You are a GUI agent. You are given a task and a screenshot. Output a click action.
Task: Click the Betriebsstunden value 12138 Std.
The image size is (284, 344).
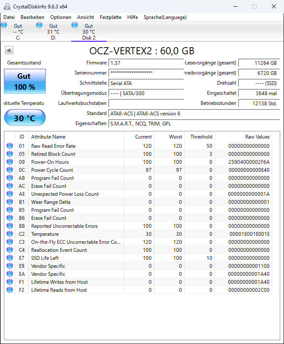point(259,103)
